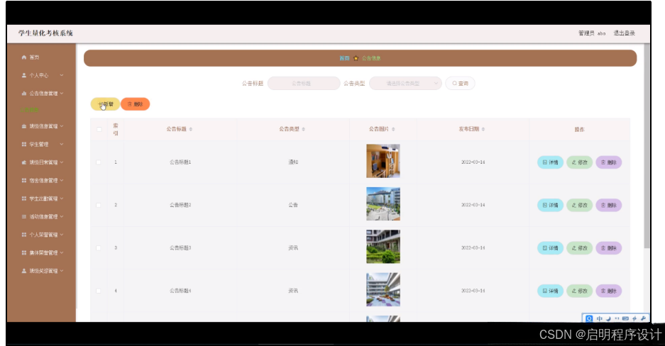This screenshot has height=346, width=665.
Task: Check the checkbox for row 公告标题1
Action: coord(99,162)
